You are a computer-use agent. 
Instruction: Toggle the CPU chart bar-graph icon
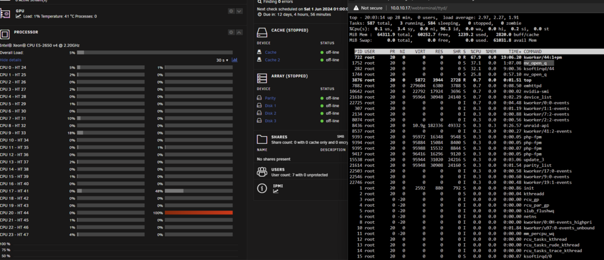[235, 60]
